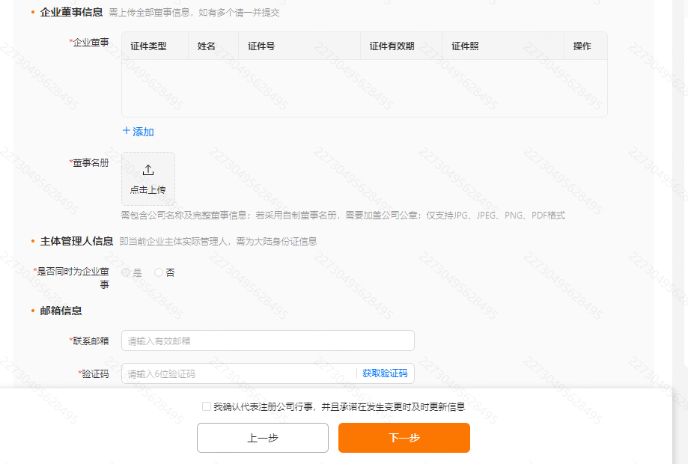Click the 联系邮箱 email input field
Screen dimensions: 688x464
[267, 340]
